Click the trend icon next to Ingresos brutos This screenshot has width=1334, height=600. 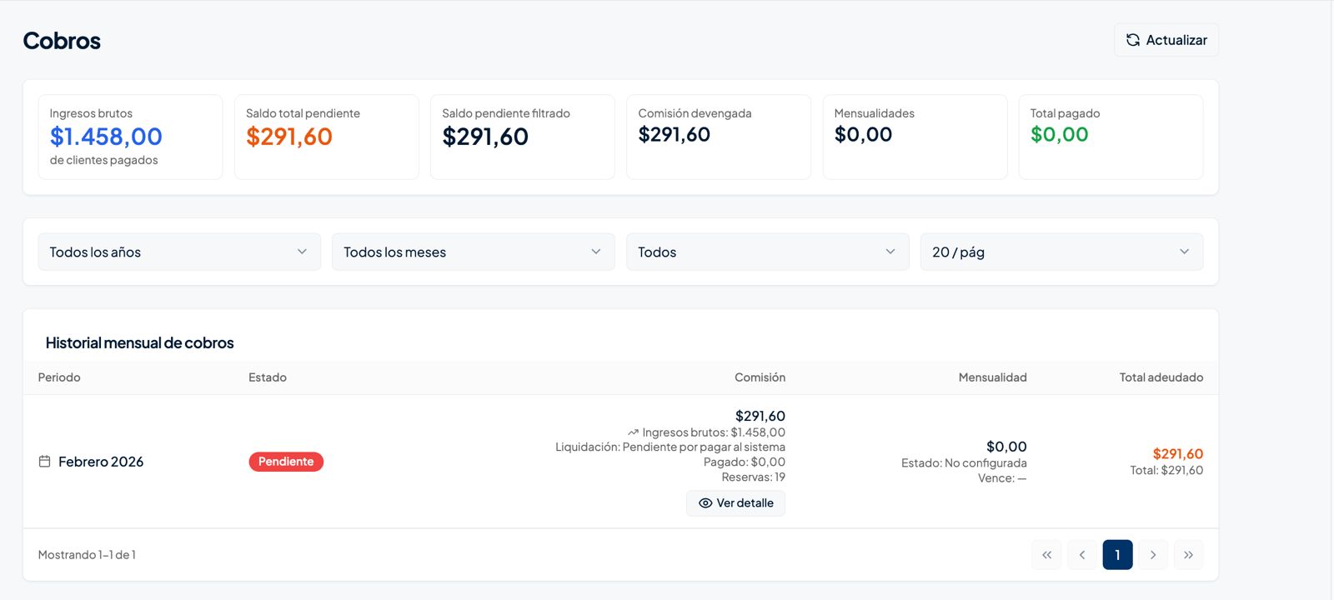633,432
